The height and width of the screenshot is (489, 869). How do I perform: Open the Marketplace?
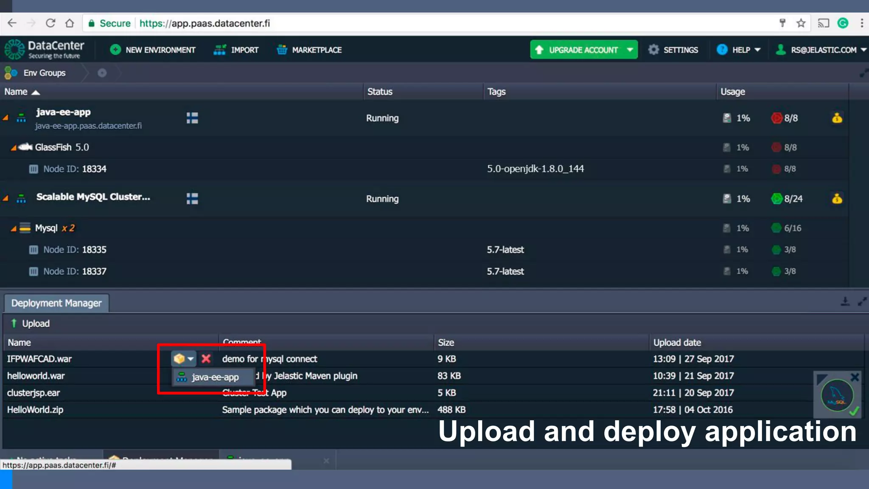tap(309, 50)
